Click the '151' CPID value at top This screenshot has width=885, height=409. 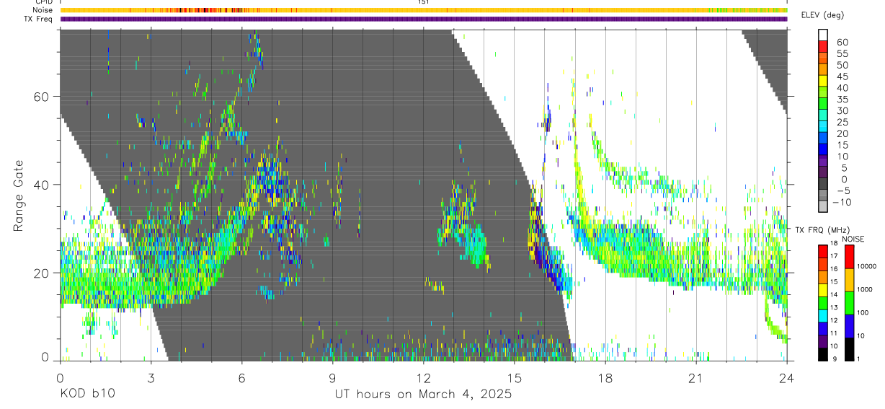click(x=424, y=2)
